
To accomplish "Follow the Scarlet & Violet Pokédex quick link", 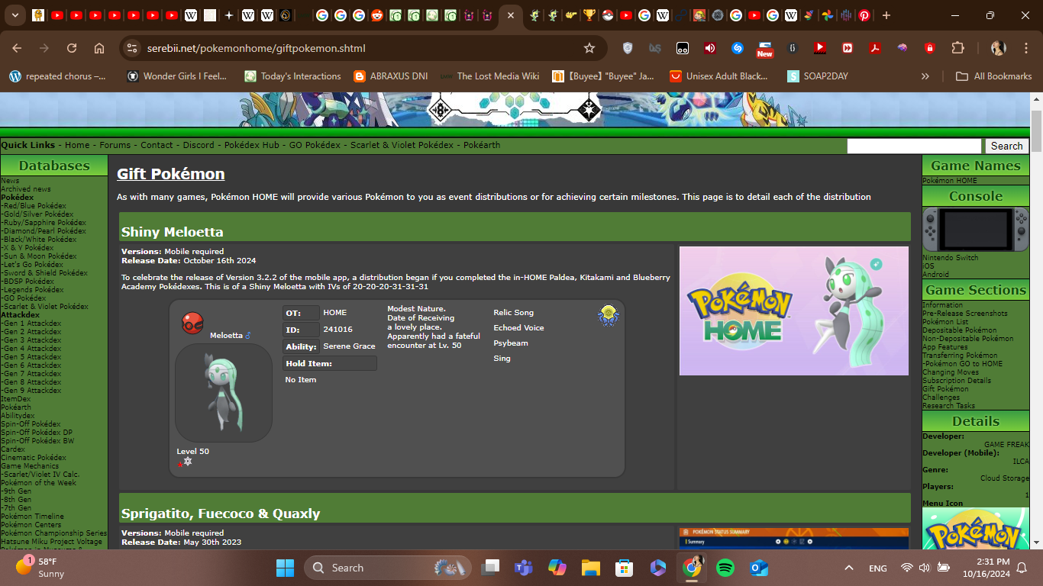I will pos(402,145).
